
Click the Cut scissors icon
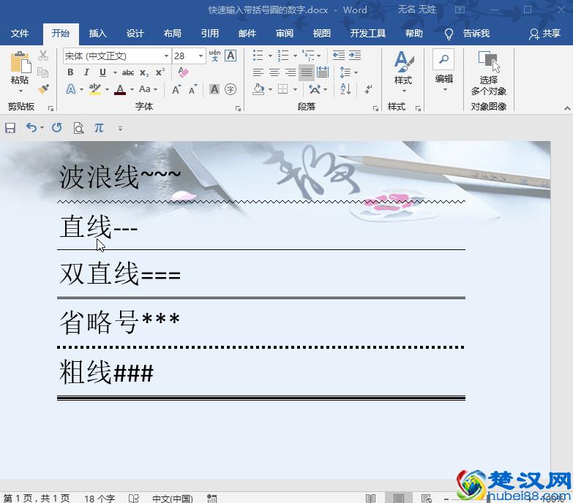(x=43, y=56)
